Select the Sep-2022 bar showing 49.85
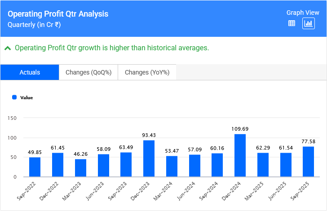 [x=35, y=167]
